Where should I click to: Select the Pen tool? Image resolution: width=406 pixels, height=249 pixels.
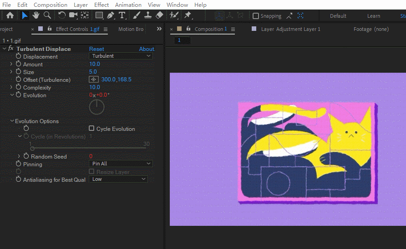click(111, 15)
